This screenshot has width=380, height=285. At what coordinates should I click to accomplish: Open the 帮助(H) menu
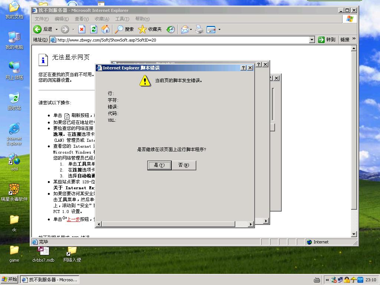tap(142, 19)
